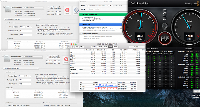The image size is (200, 107).
Task: Select the Disk Speed Test process row
Action: tap(108, 74)
